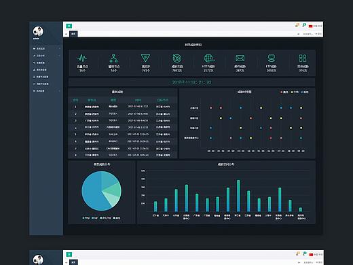
Task: Toggle the last legend entry under the pie chart
Action: pos(117,217)
